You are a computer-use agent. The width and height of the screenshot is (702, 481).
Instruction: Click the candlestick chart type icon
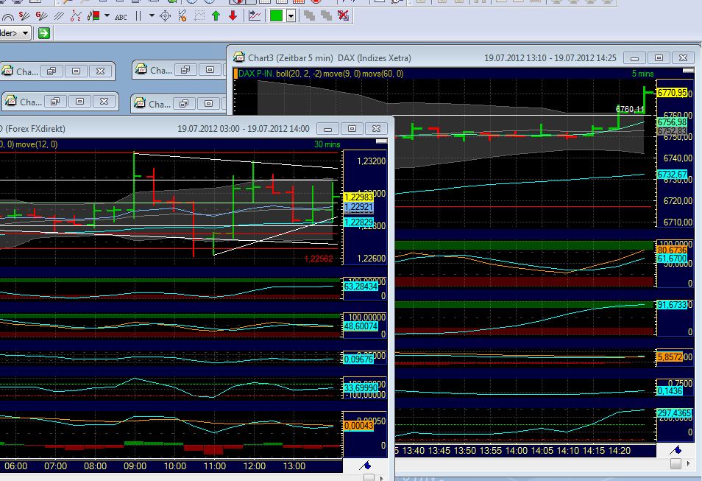93,17
